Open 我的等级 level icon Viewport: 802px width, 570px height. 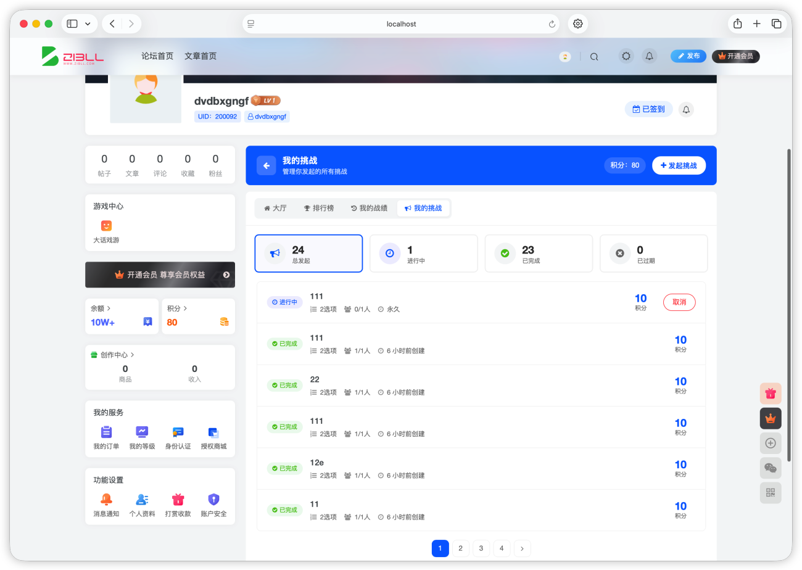[142, 432]
